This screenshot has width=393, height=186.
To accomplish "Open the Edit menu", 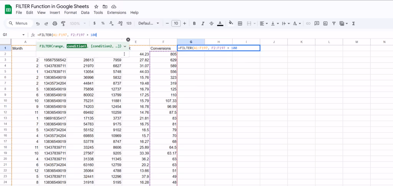I will (x=30, y=13).
